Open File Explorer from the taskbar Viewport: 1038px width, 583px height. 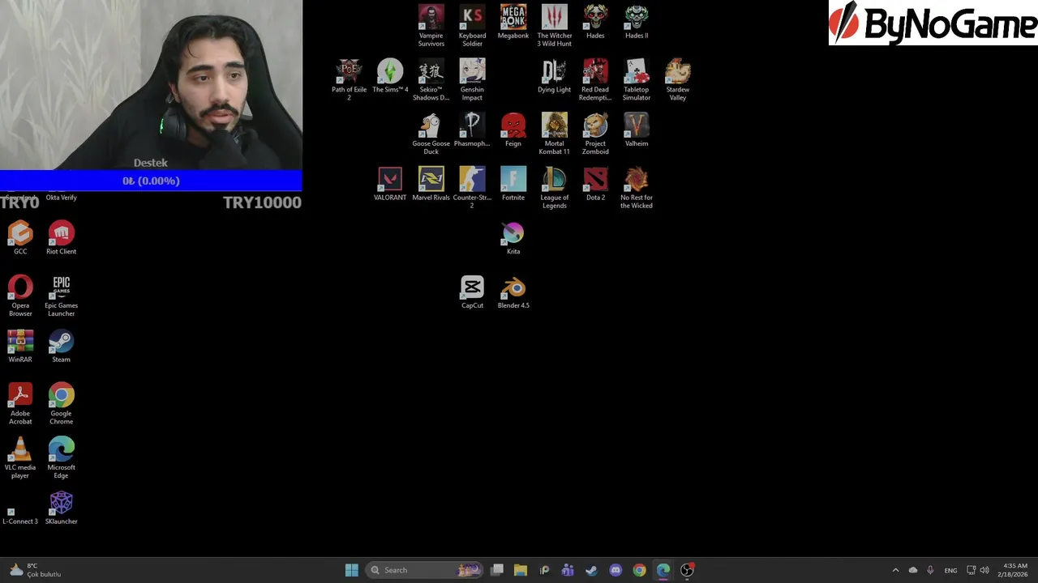(x=521, y=570)
